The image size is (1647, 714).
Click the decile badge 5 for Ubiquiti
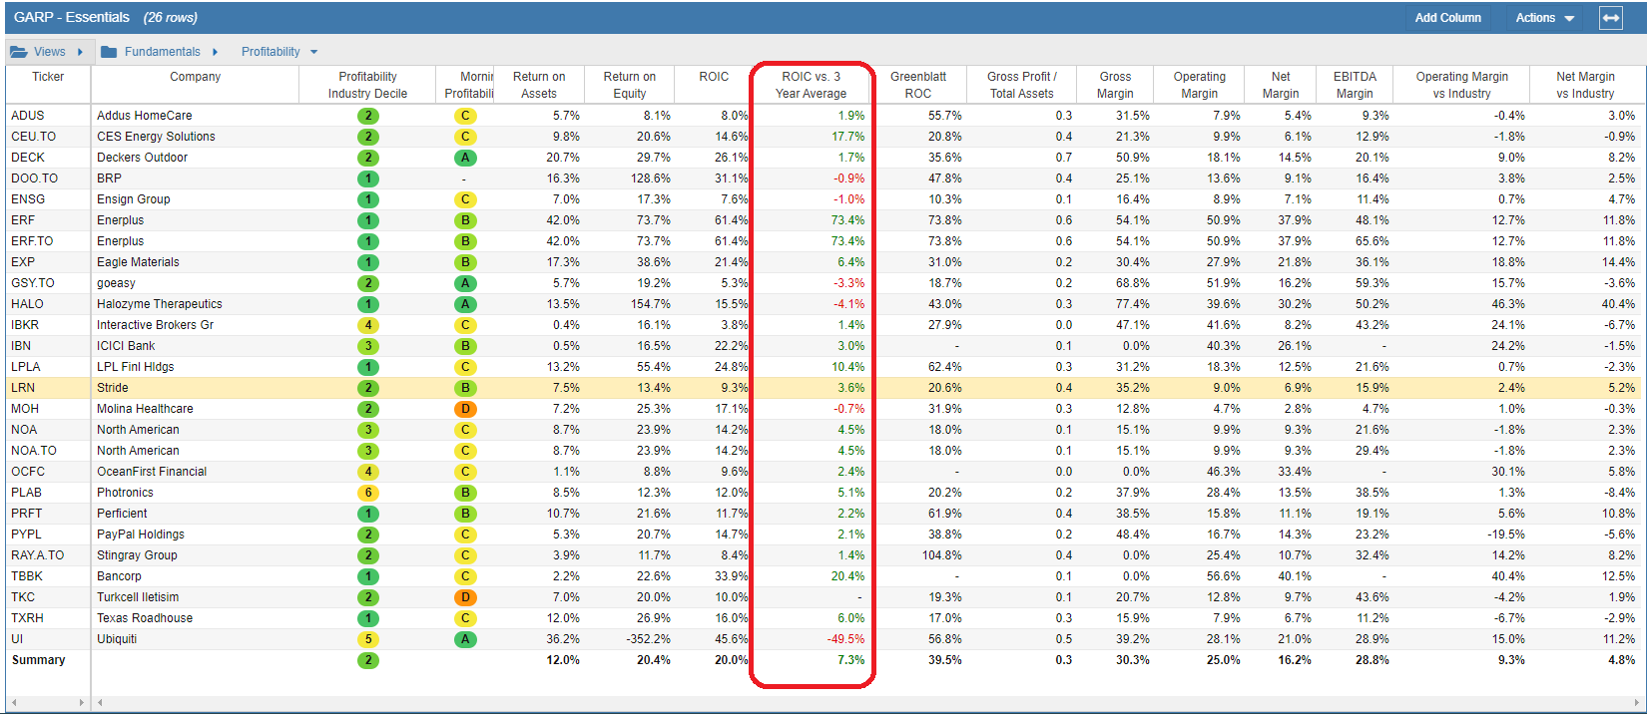(368, 639)
